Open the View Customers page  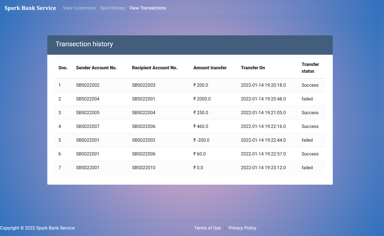(79, 8)
